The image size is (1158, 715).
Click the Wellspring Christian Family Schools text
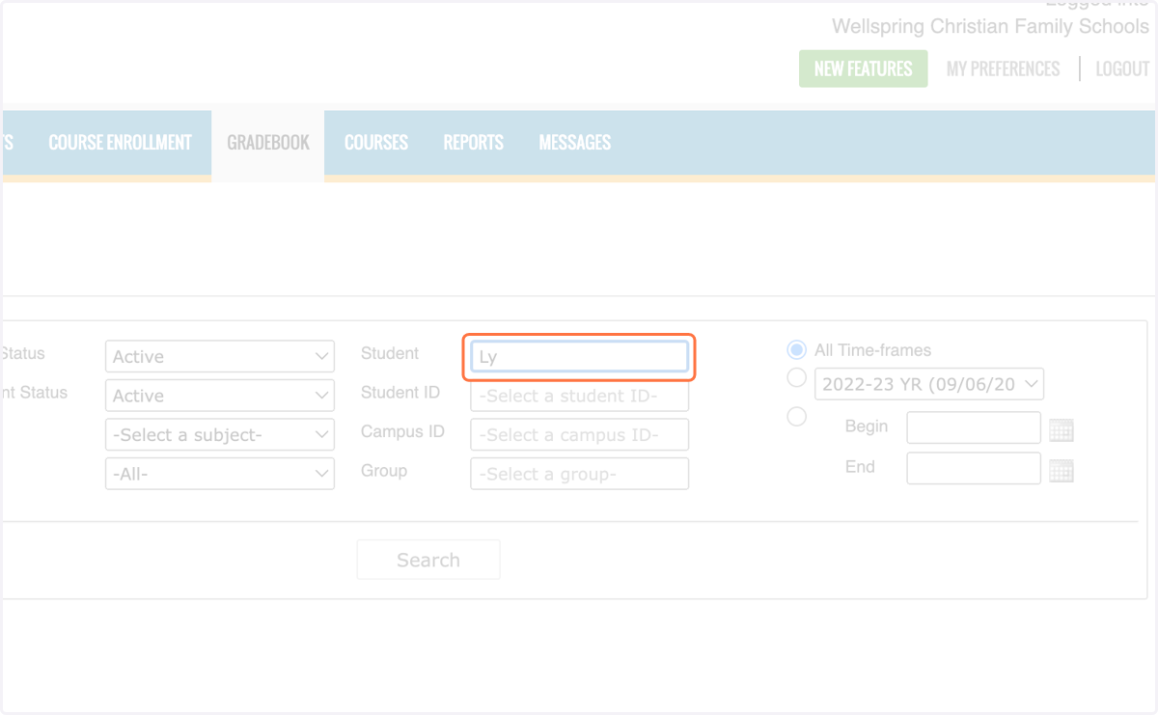(x=991, y=26)
